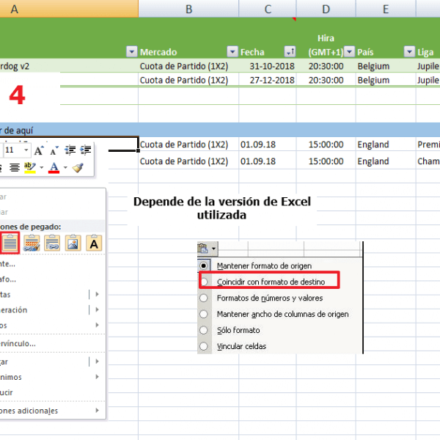Select column A header

(69, 9)
